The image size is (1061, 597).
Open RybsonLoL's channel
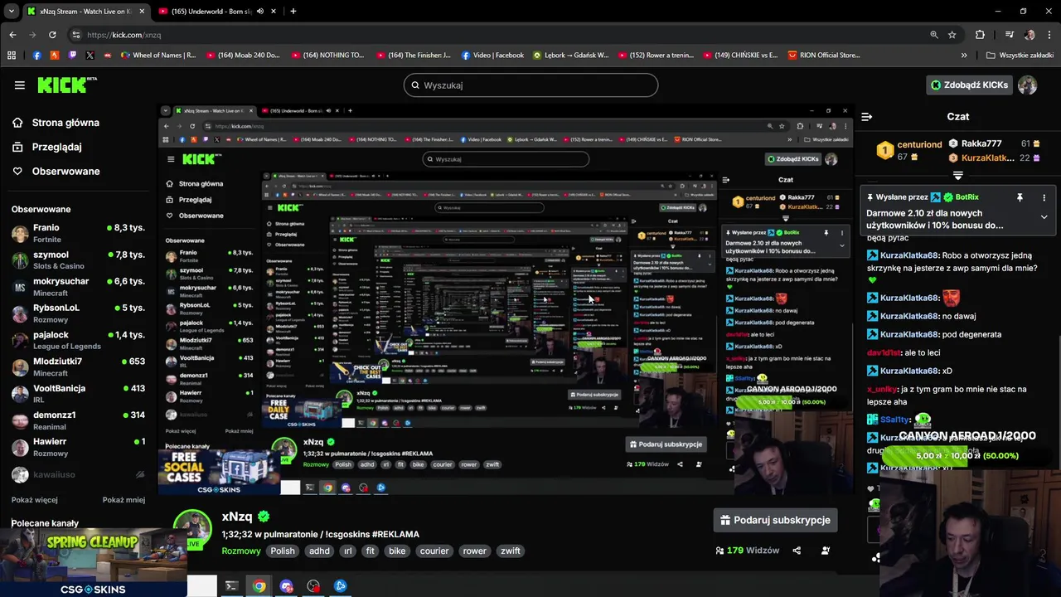[78, 313]
